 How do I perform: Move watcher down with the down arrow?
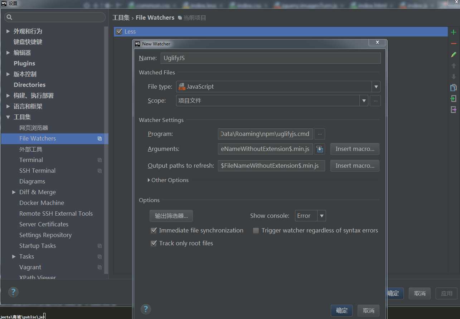click(454, 77)
